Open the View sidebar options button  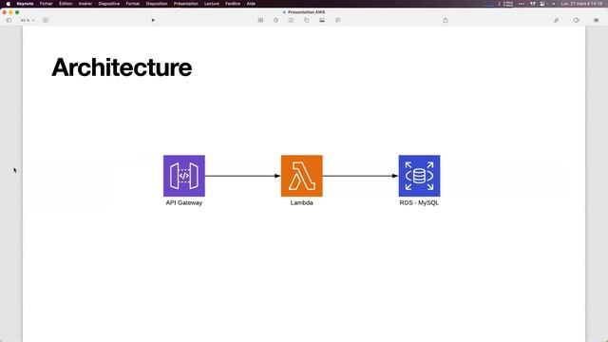[x=9, y=20]
